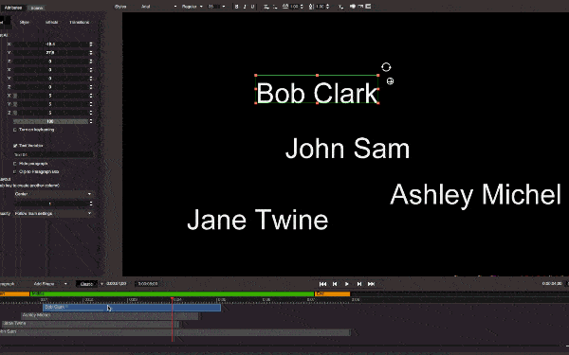569x355 pixels.
Task: Click the Play button in transport controls
Action: click(x=346, y=284)
